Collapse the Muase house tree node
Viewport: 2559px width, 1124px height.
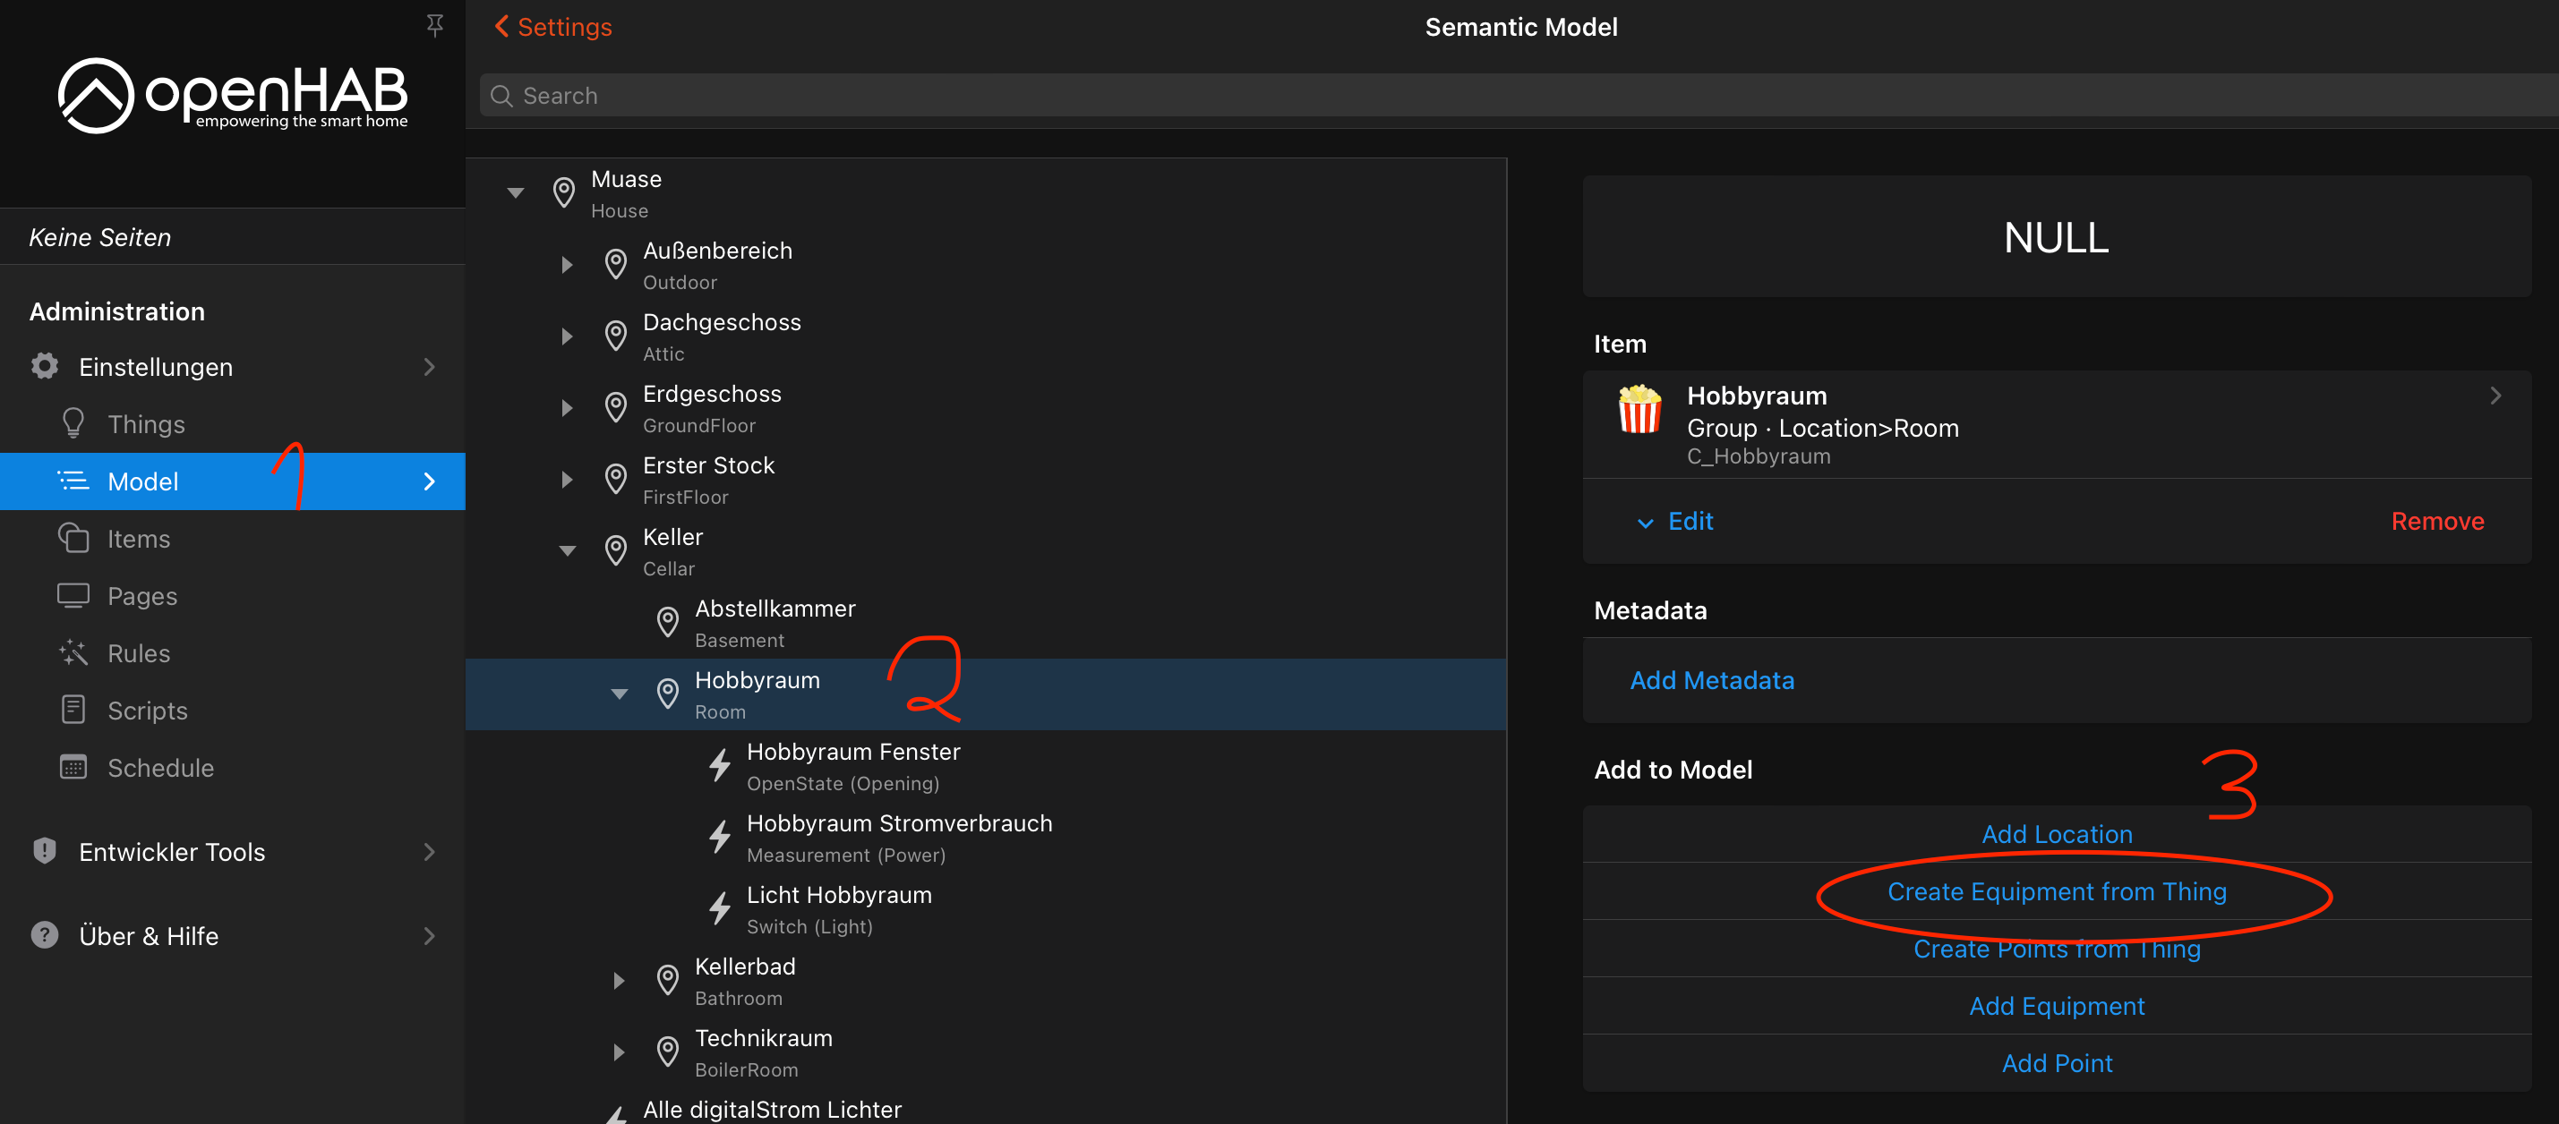tap(516, 192)
